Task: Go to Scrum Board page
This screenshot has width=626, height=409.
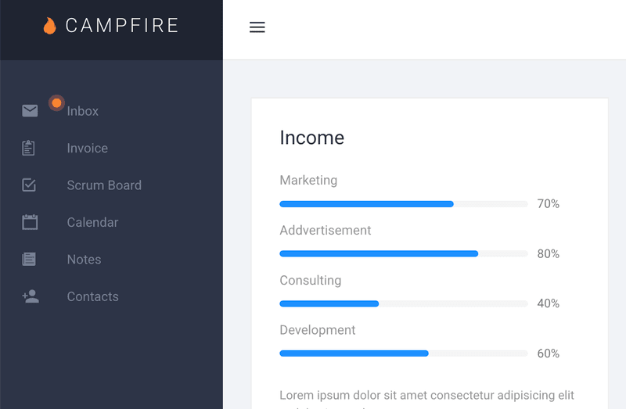Action: 104,185
